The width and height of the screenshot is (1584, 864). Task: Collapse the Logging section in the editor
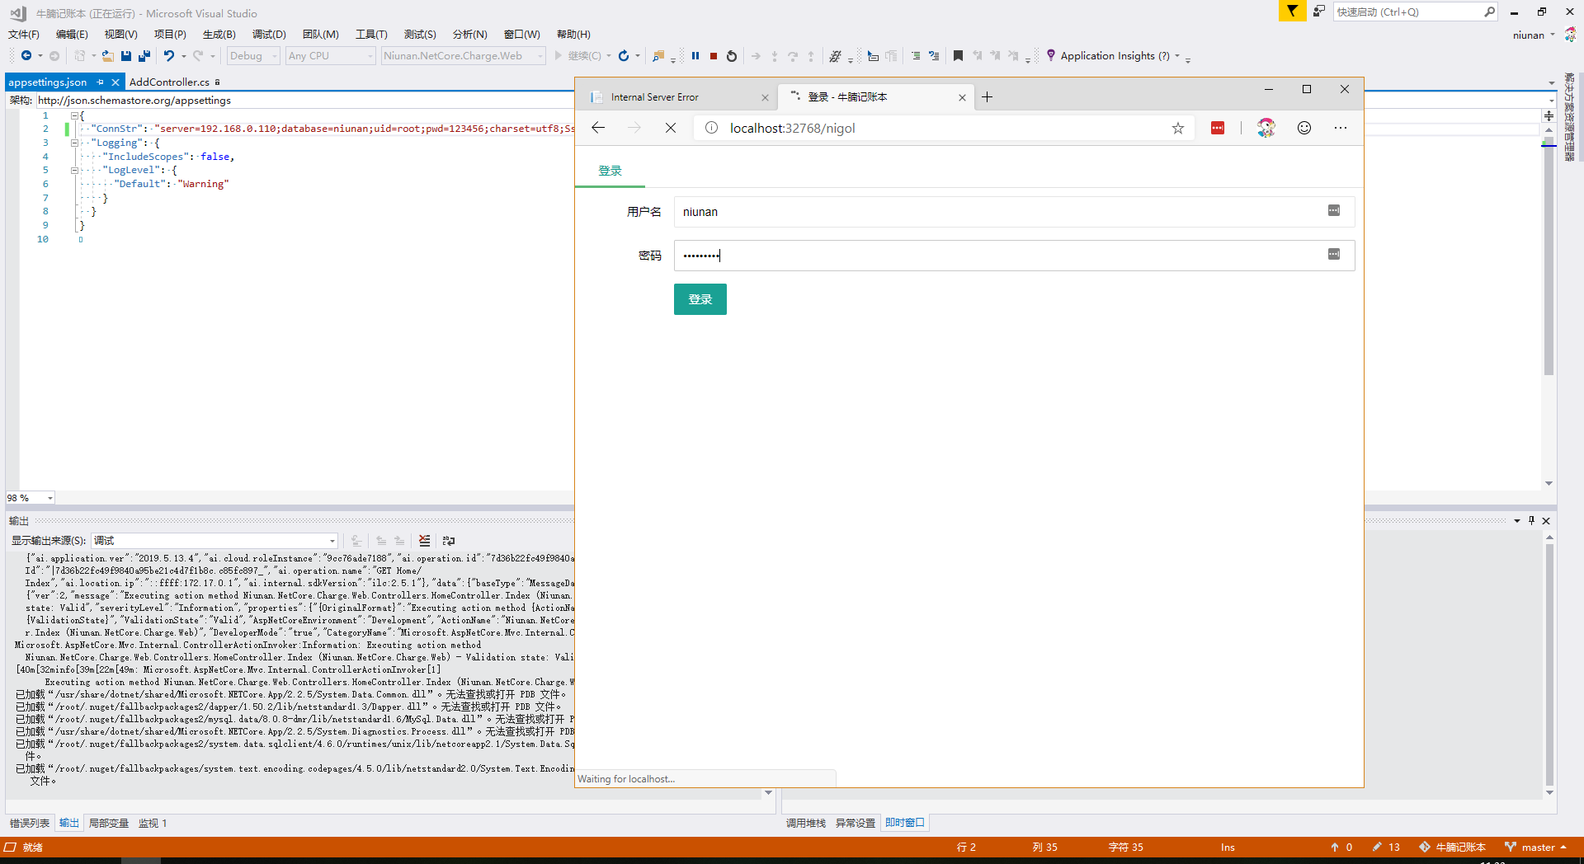pos(74,143)
